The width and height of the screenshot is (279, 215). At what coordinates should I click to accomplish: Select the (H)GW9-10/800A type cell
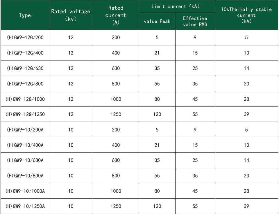click(25, 176)
